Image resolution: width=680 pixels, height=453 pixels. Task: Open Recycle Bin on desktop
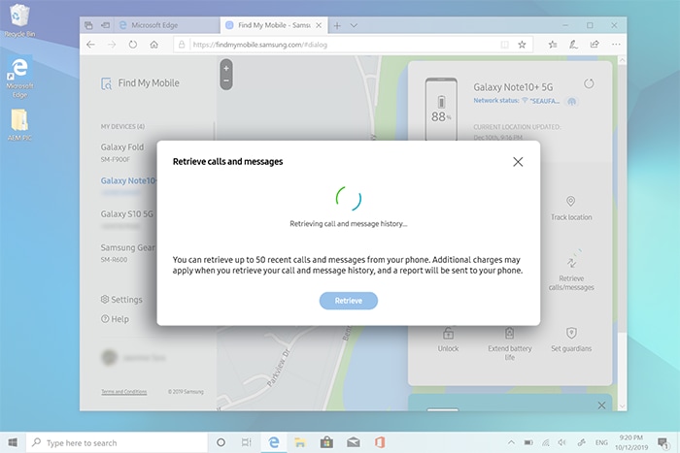pos(19,20)
